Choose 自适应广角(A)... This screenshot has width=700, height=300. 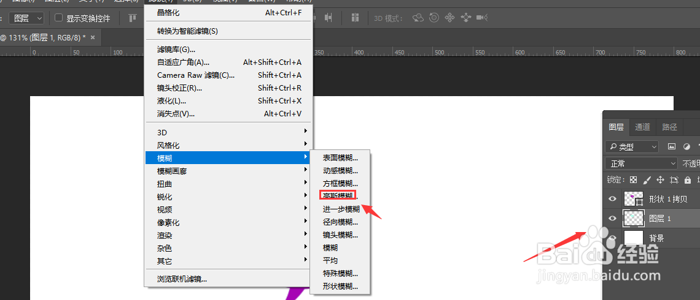click(228, 62)
